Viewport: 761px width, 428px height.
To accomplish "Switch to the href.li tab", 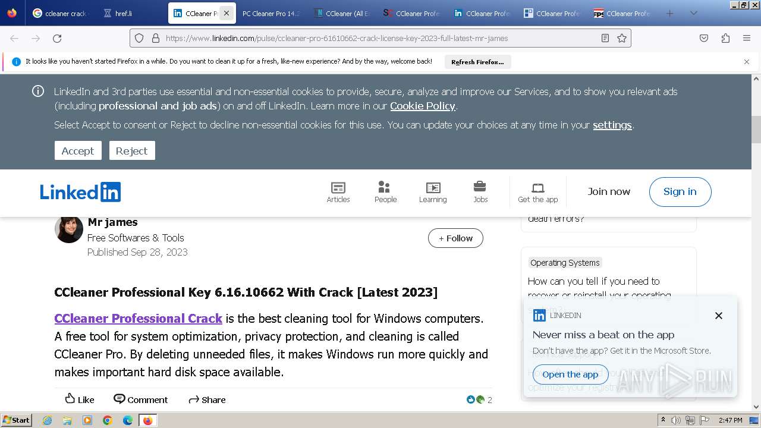I will [130, 13].
